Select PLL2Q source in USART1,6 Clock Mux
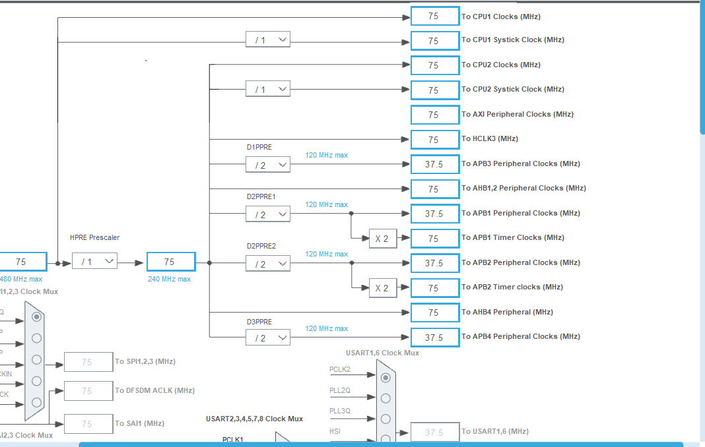Image resolution: width=705 pixels, height=447 pixels. (x=385, y=398)
